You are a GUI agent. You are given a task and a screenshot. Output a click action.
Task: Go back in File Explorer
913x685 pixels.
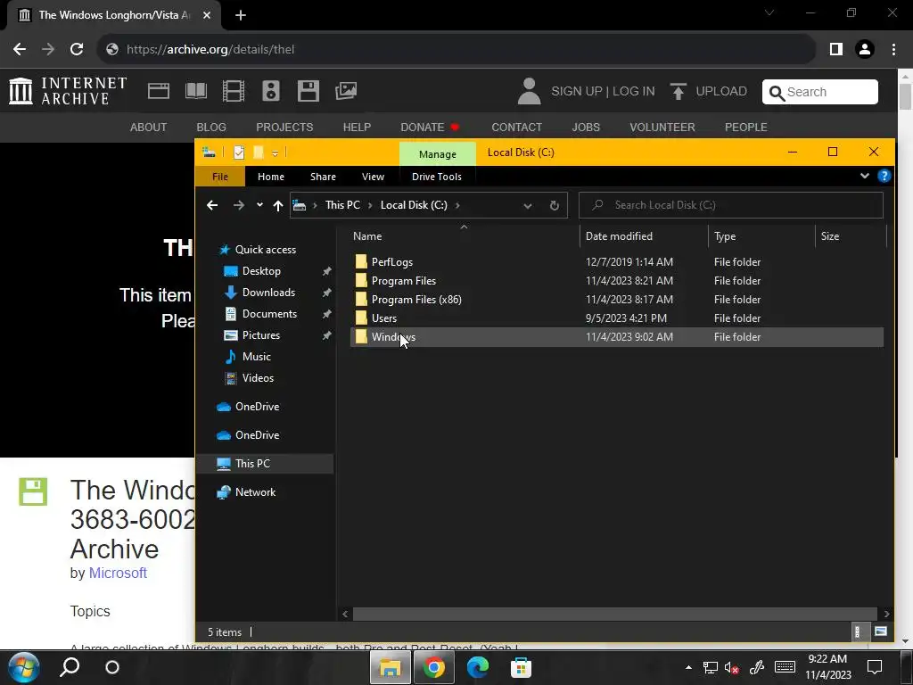pyautogui.click(x=212, y=205)
